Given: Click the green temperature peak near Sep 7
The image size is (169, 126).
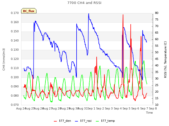Looking at the screenshot, I should click(x=144, y=61).
